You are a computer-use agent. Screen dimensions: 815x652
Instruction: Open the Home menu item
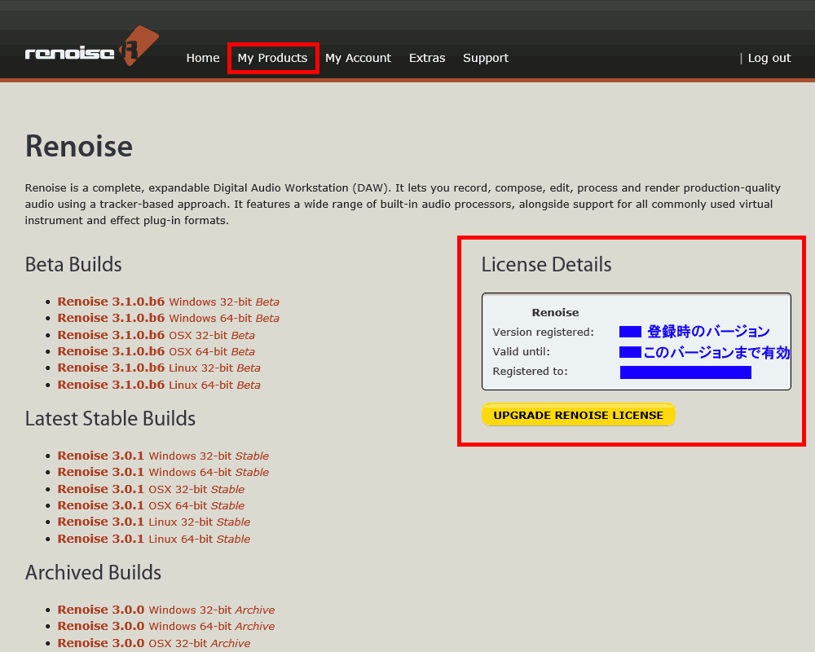pyautogui.click(x=203, y=58)
